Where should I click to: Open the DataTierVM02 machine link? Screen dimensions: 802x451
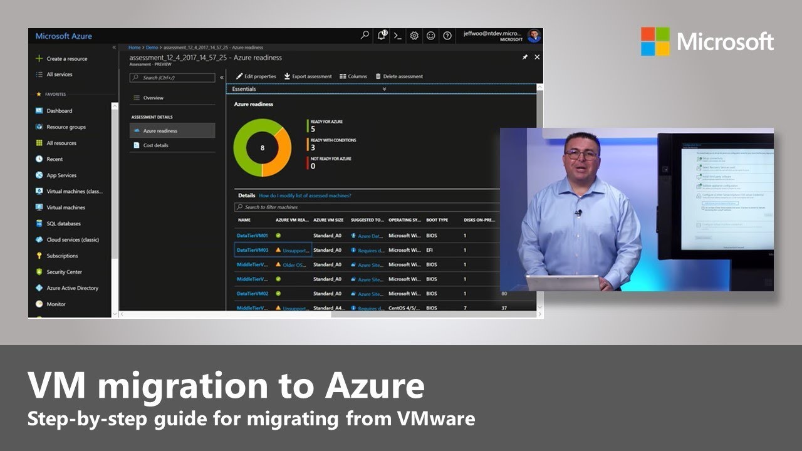pos(253,293)
